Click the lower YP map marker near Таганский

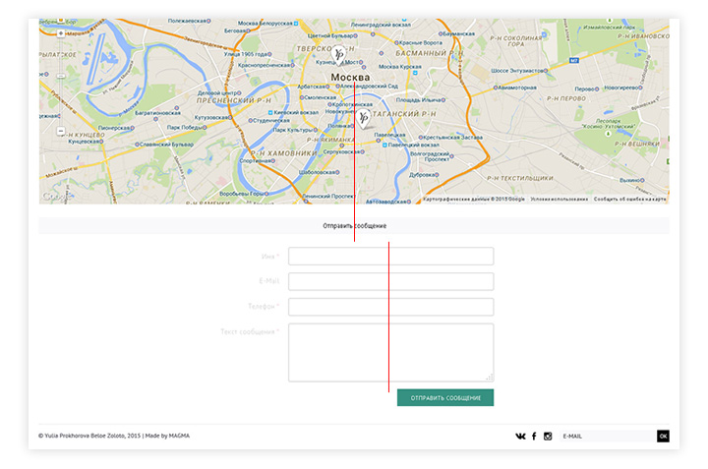coord(363,119)
